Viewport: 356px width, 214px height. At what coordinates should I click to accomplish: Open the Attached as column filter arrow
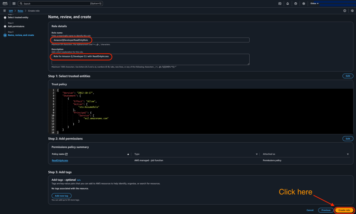[348, 154]
